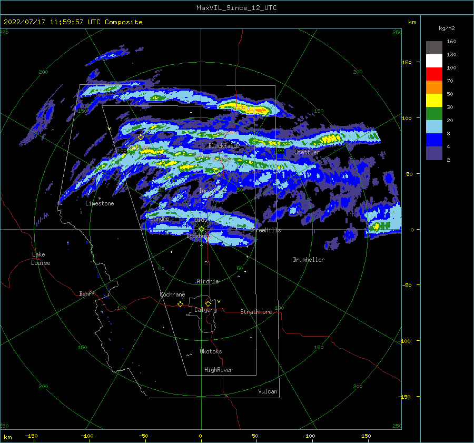Select the grey 160 legend swatch
The height and width of the screenshot is (443, 474).
point(434,47)
